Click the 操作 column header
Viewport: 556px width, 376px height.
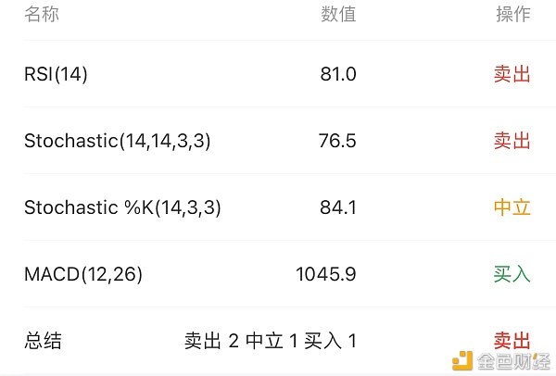click(513, 15)
